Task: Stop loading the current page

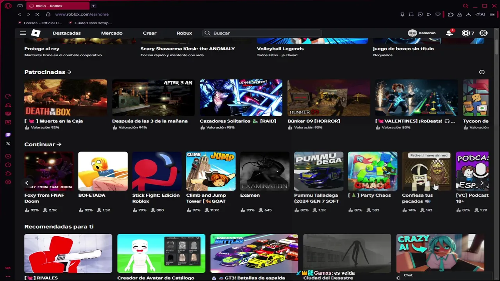Action: click(37, 14)
